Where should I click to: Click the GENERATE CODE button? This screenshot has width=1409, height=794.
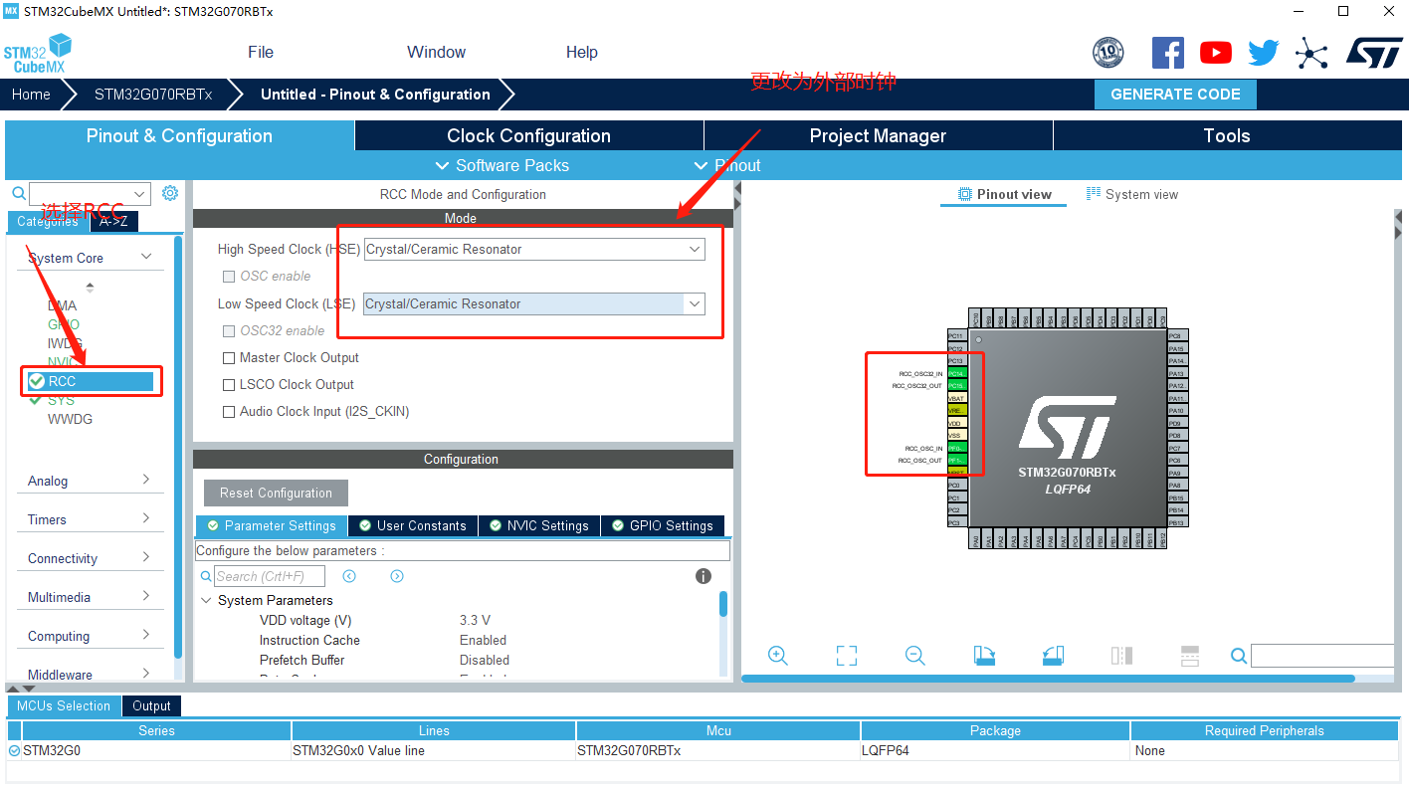click(x=1175, y=95)
